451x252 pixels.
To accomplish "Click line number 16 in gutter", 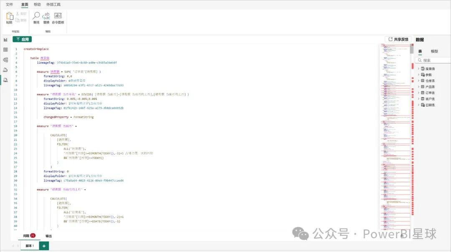I will tap(15, 117).
